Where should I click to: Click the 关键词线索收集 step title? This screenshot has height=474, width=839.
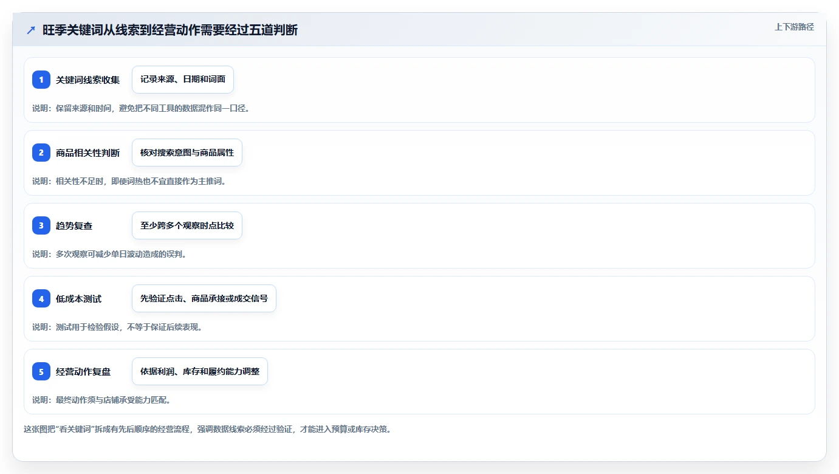pos(87,80)
